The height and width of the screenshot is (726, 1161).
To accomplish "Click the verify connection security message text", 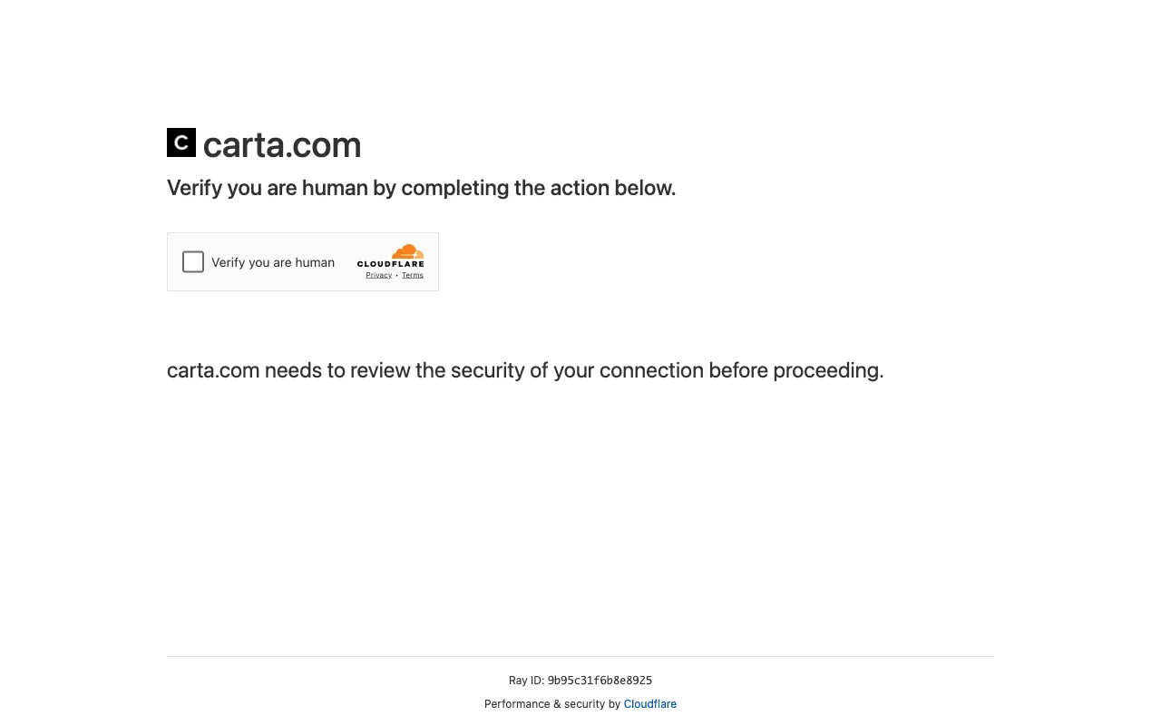I will (x=524, y=370).
